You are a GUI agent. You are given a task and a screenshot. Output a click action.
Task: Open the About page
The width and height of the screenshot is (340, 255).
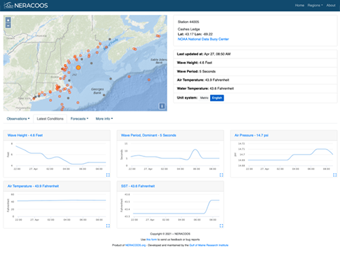coord(330,5)
